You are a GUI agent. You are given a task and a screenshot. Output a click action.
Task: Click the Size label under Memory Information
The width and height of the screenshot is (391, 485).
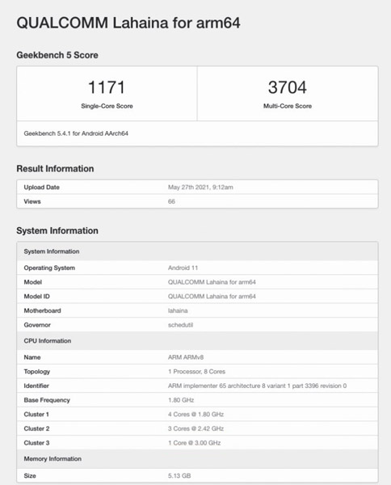(30, 475)
